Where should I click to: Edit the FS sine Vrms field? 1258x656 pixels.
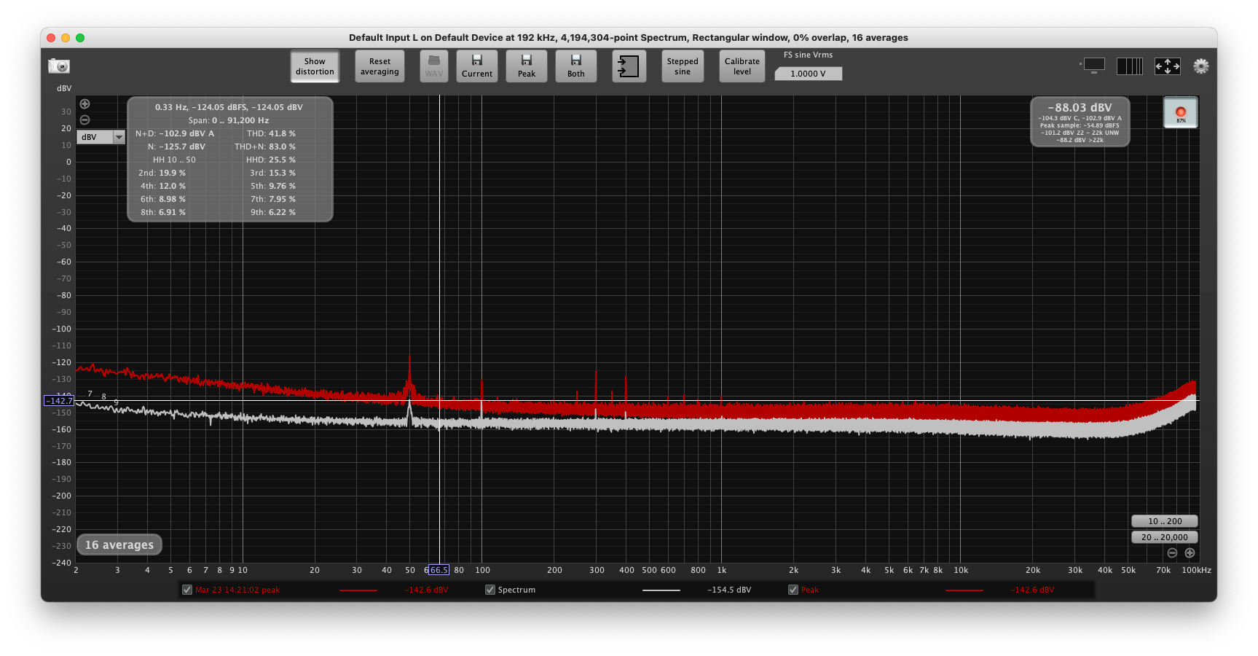coord(809,74)
